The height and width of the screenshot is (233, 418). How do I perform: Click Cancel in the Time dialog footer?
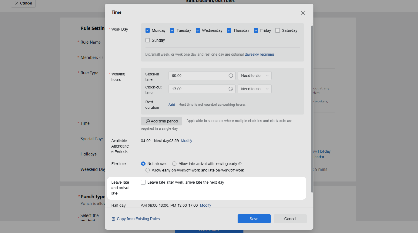[290, 219]
